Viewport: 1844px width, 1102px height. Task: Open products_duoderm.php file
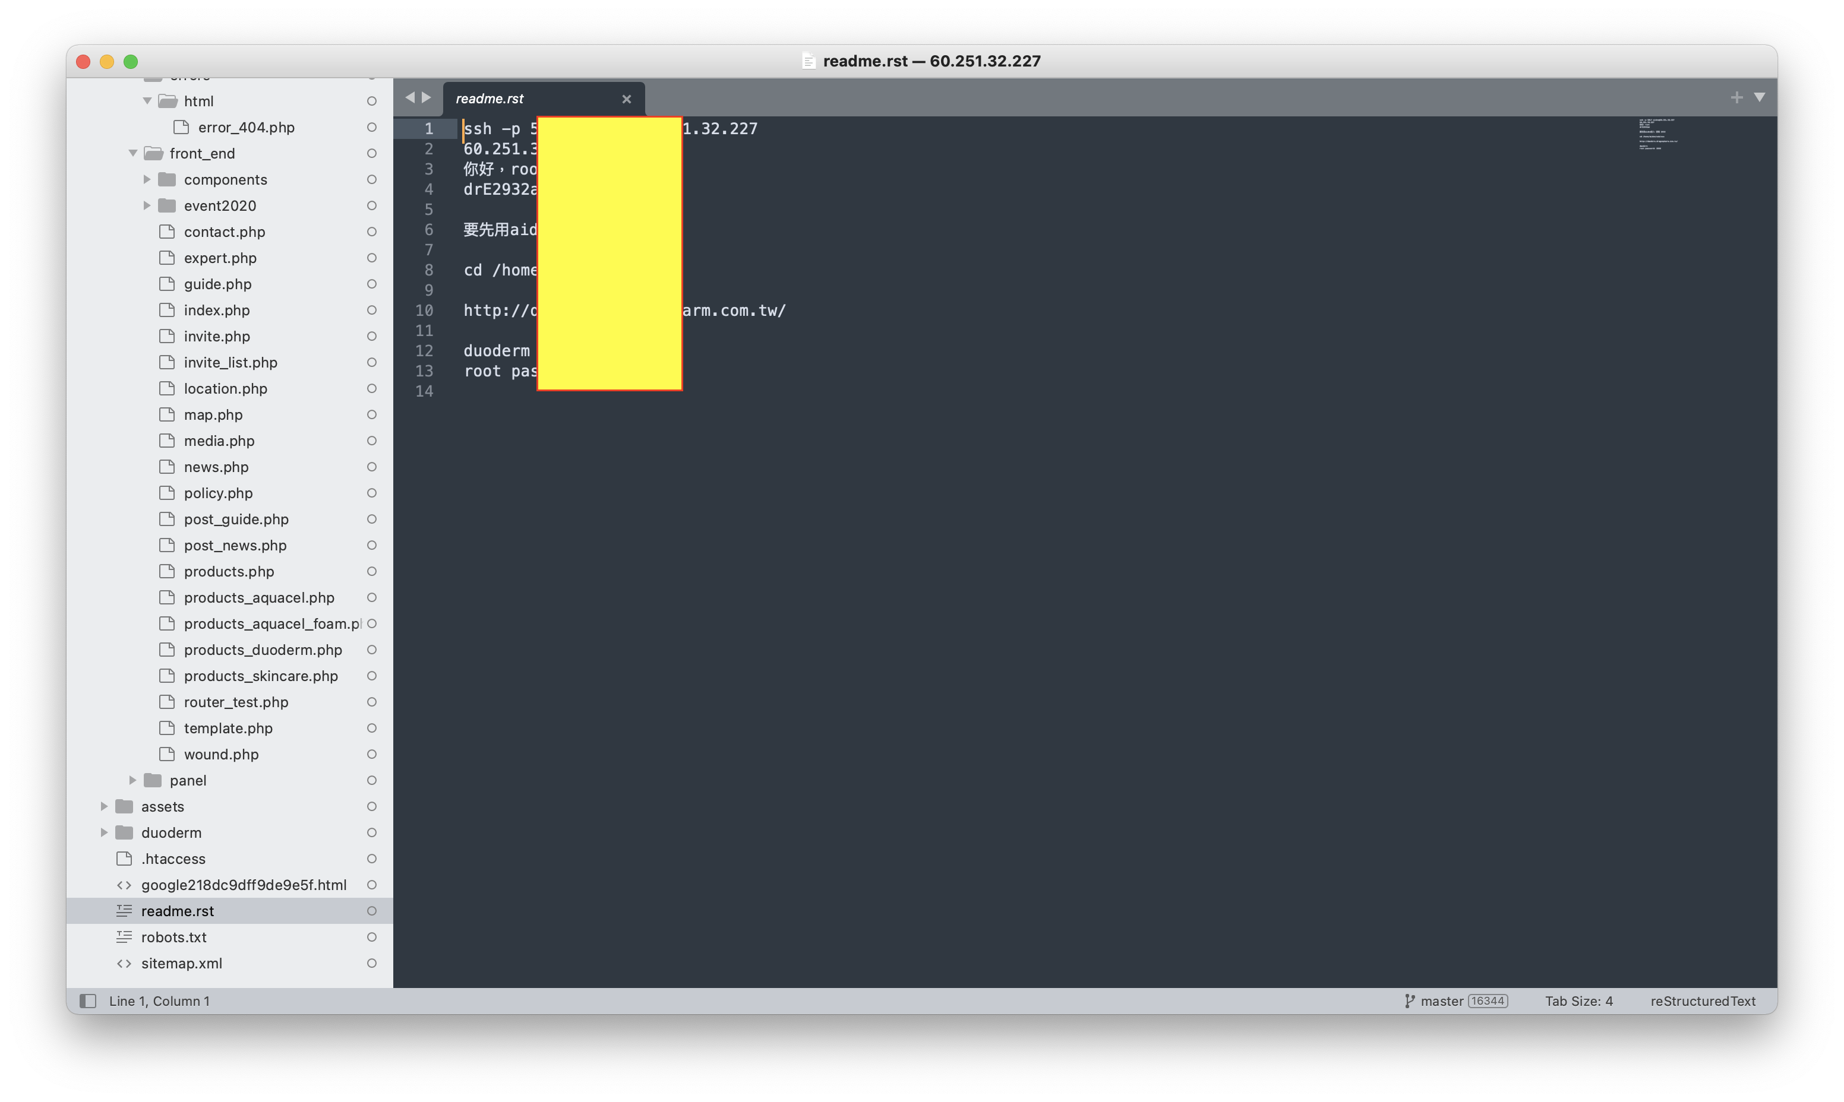pyautogui.click(x=263, y=649)
